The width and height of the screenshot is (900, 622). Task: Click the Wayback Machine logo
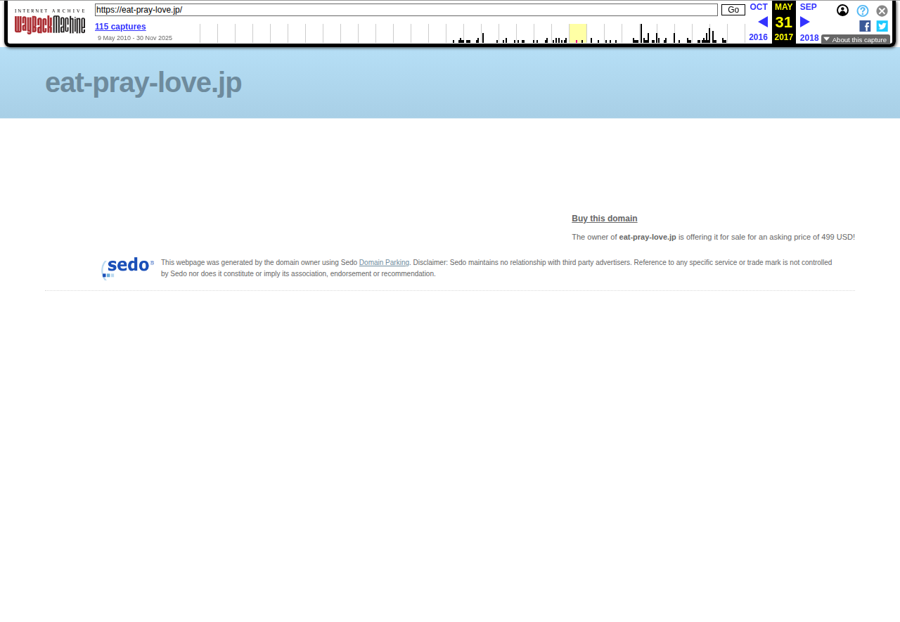49,22
